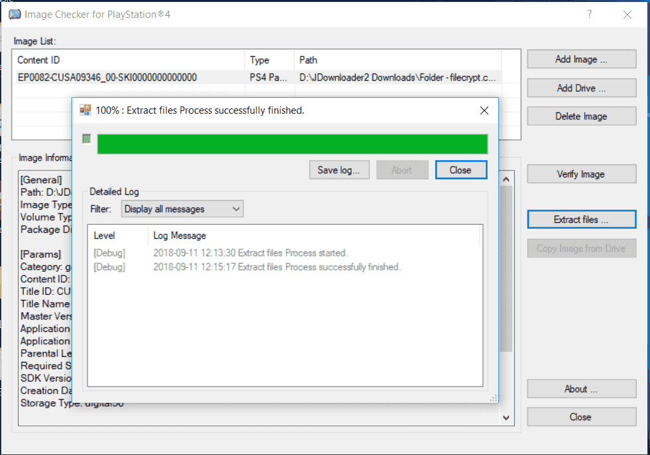Click the Image Checker app icon in title bar

point(15,15)
